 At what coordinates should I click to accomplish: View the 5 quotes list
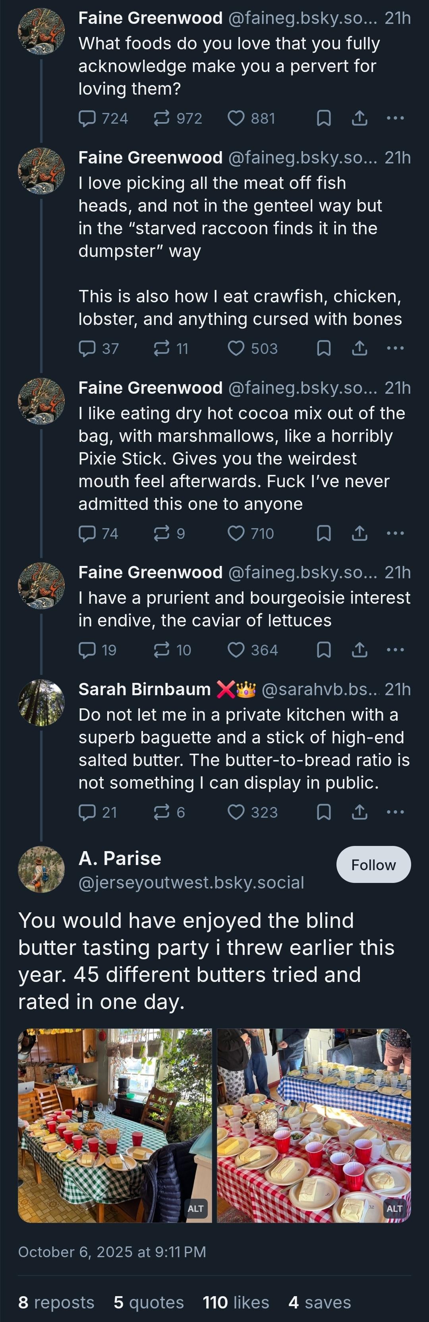(149, 1303)
